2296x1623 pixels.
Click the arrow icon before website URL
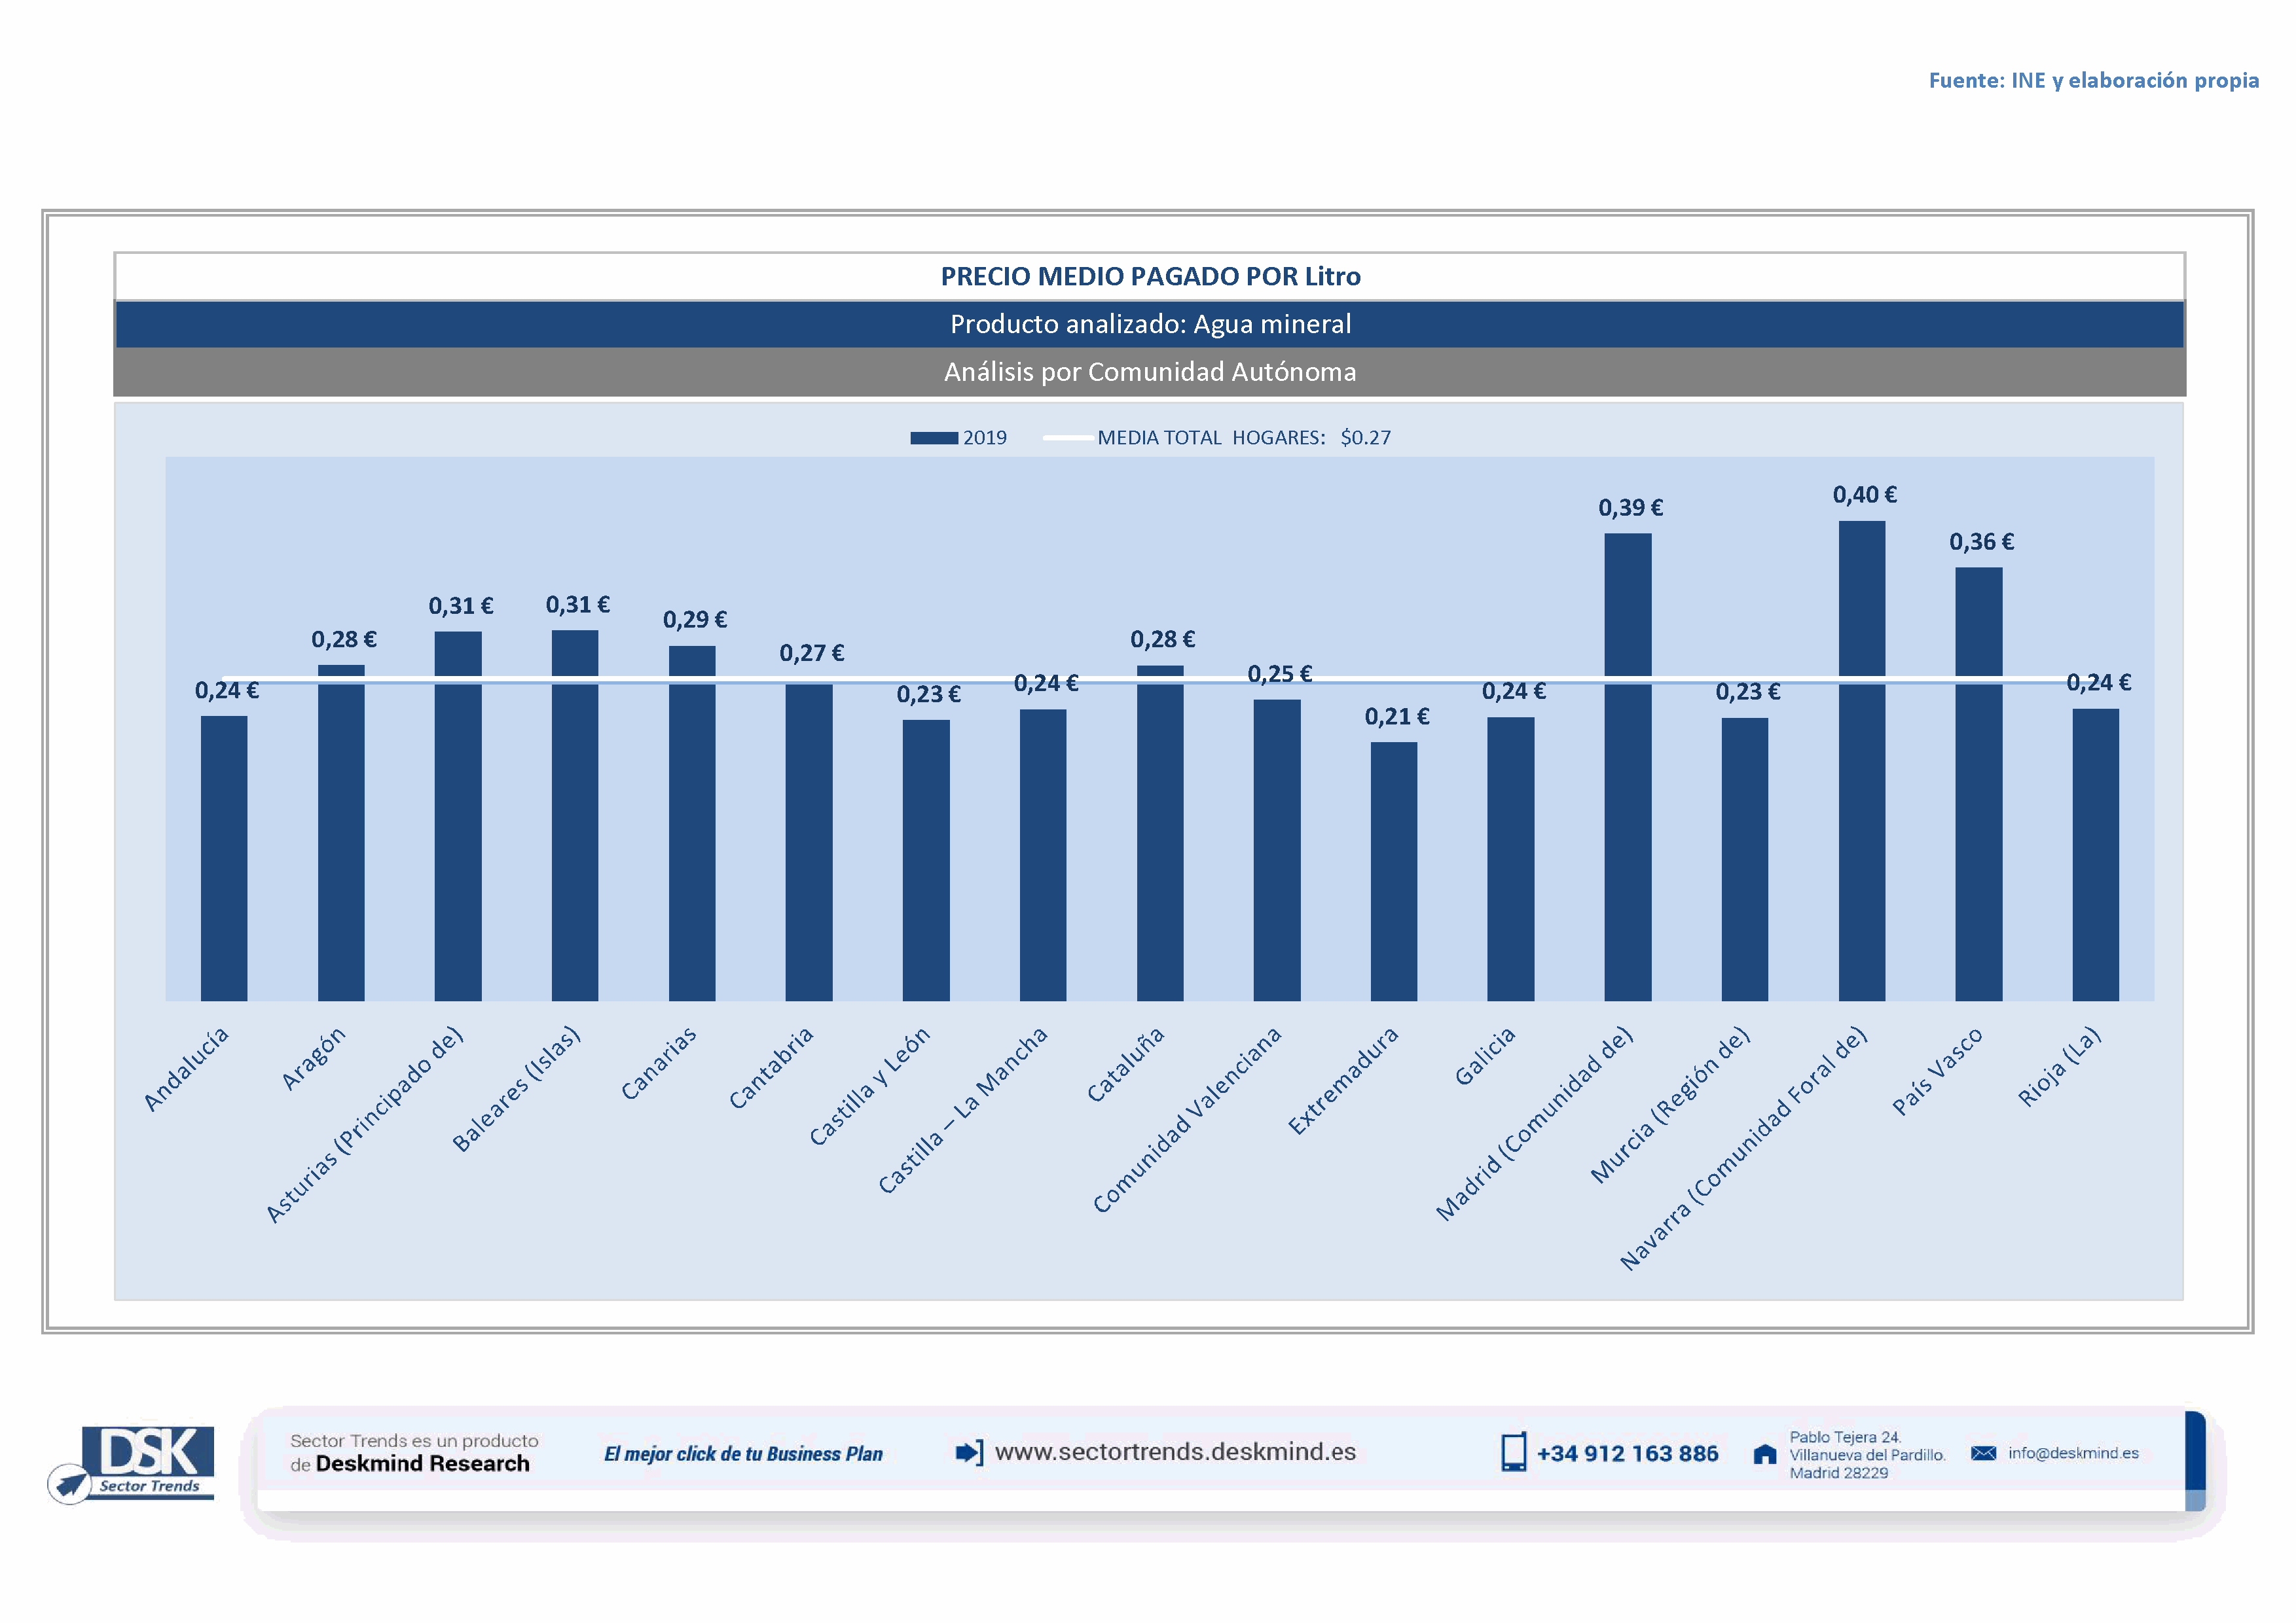coord(969,1452)
